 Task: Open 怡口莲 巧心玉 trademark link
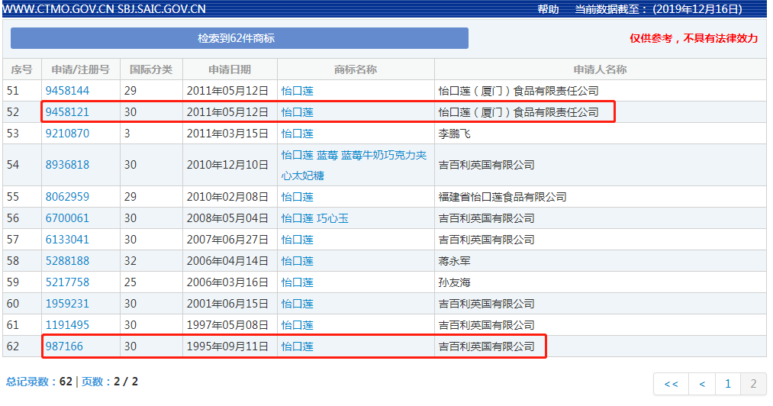[315, 218]
